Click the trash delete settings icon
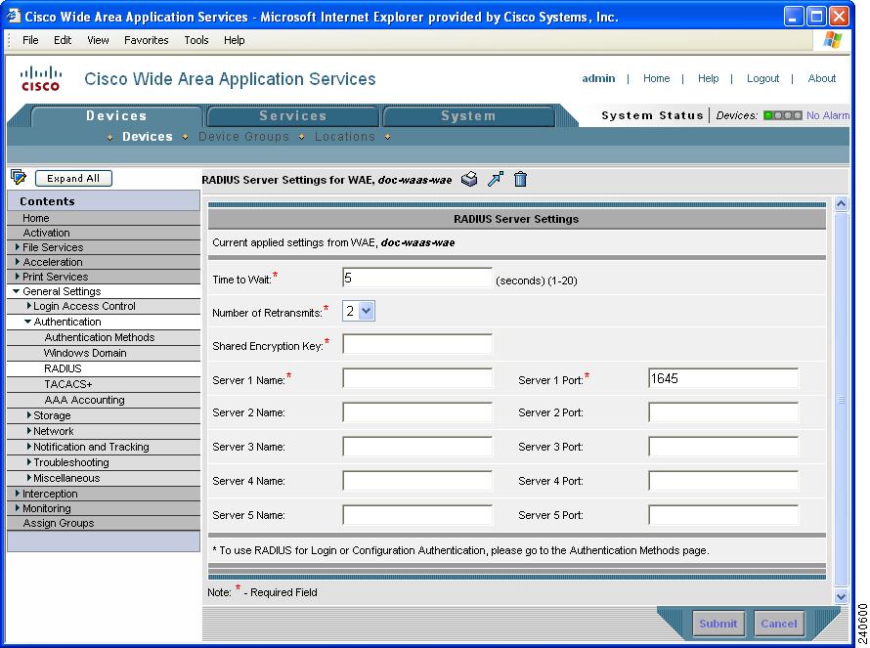 [x=520, y=179]
